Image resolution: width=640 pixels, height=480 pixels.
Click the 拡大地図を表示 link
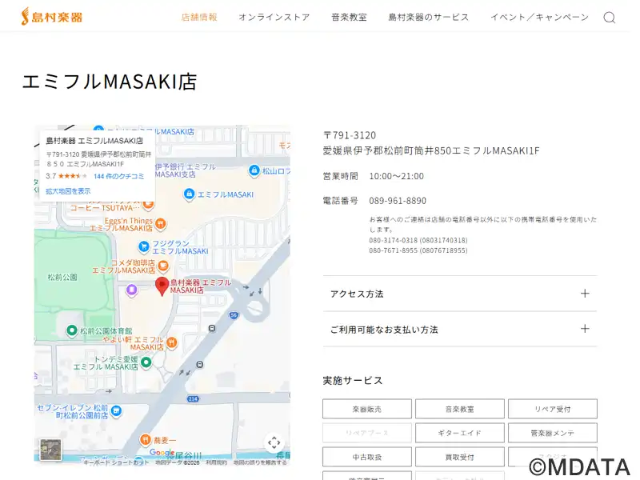tap(68, 191)
